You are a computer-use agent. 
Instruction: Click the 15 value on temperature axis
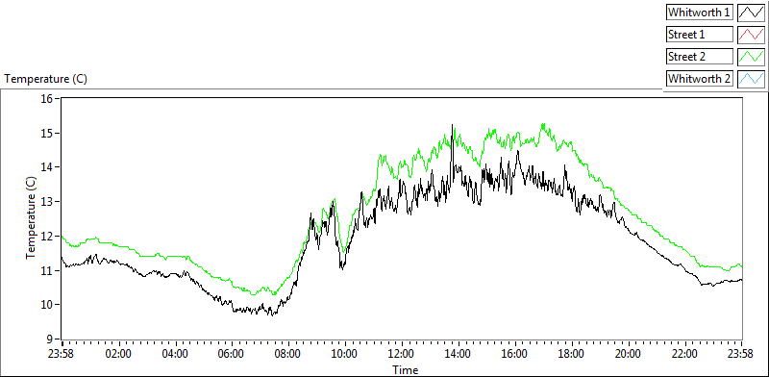pos(46,133)
